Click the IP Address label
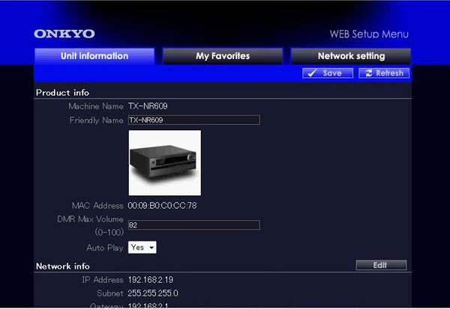The image size is (450, 309). [x=103, y=280]
